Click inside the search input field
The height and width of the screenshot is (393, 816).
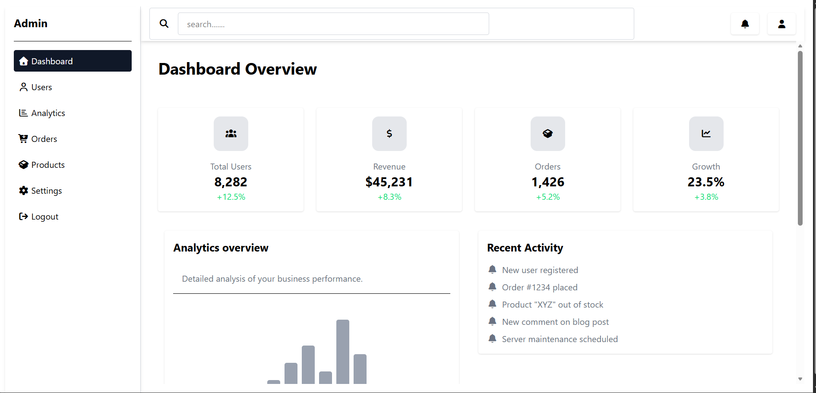tap(333, 24)
